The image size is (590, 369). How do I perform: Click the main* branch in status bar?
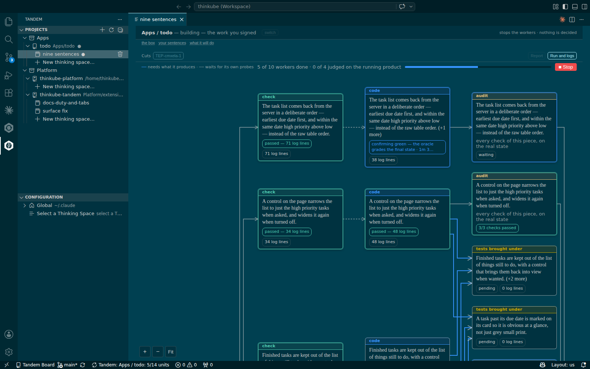pyautogui.click(x=67, y=365)
